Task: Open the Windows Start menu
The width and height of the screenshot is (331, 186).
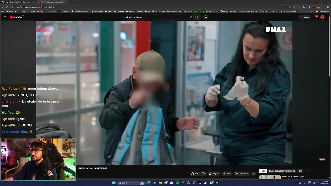Action: tap(114, 183)
